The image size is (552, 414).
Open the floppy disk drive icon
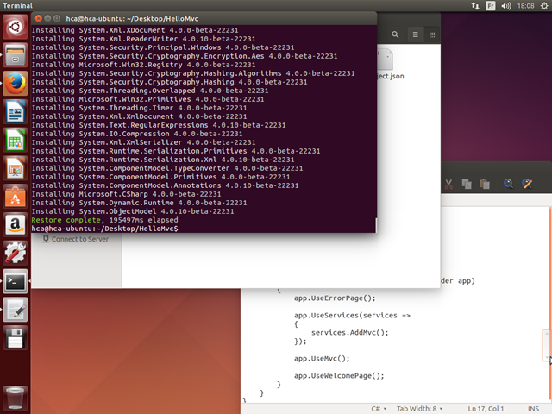tap(16, 337)
